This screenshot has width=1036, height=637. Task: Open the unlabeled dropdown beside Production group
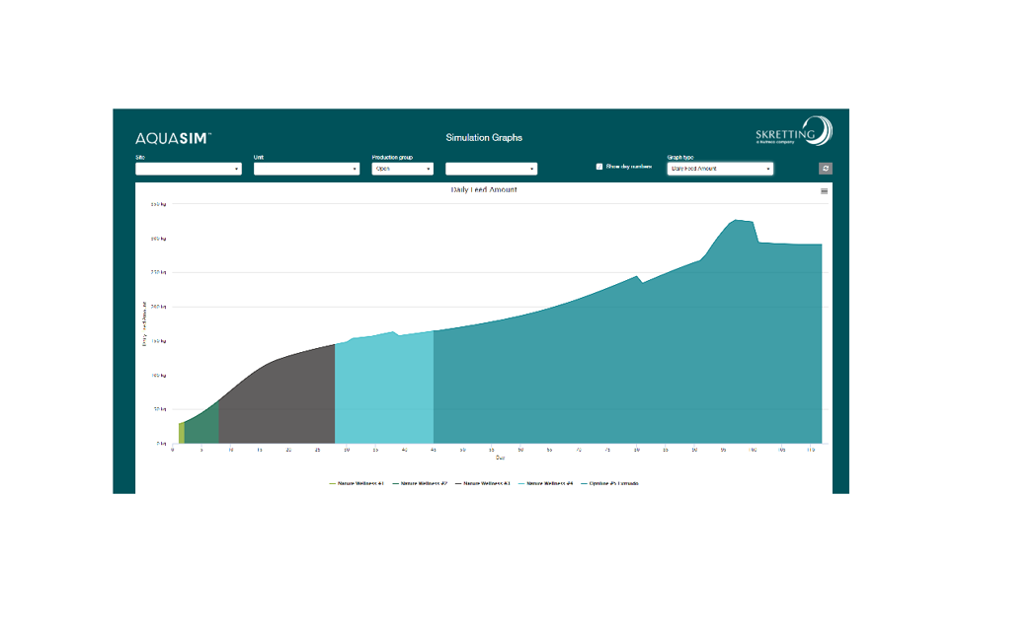(491, 169)
